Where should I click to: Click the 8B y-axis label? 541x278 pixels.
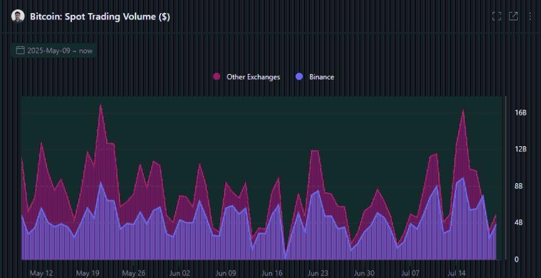tap(519, 186)
